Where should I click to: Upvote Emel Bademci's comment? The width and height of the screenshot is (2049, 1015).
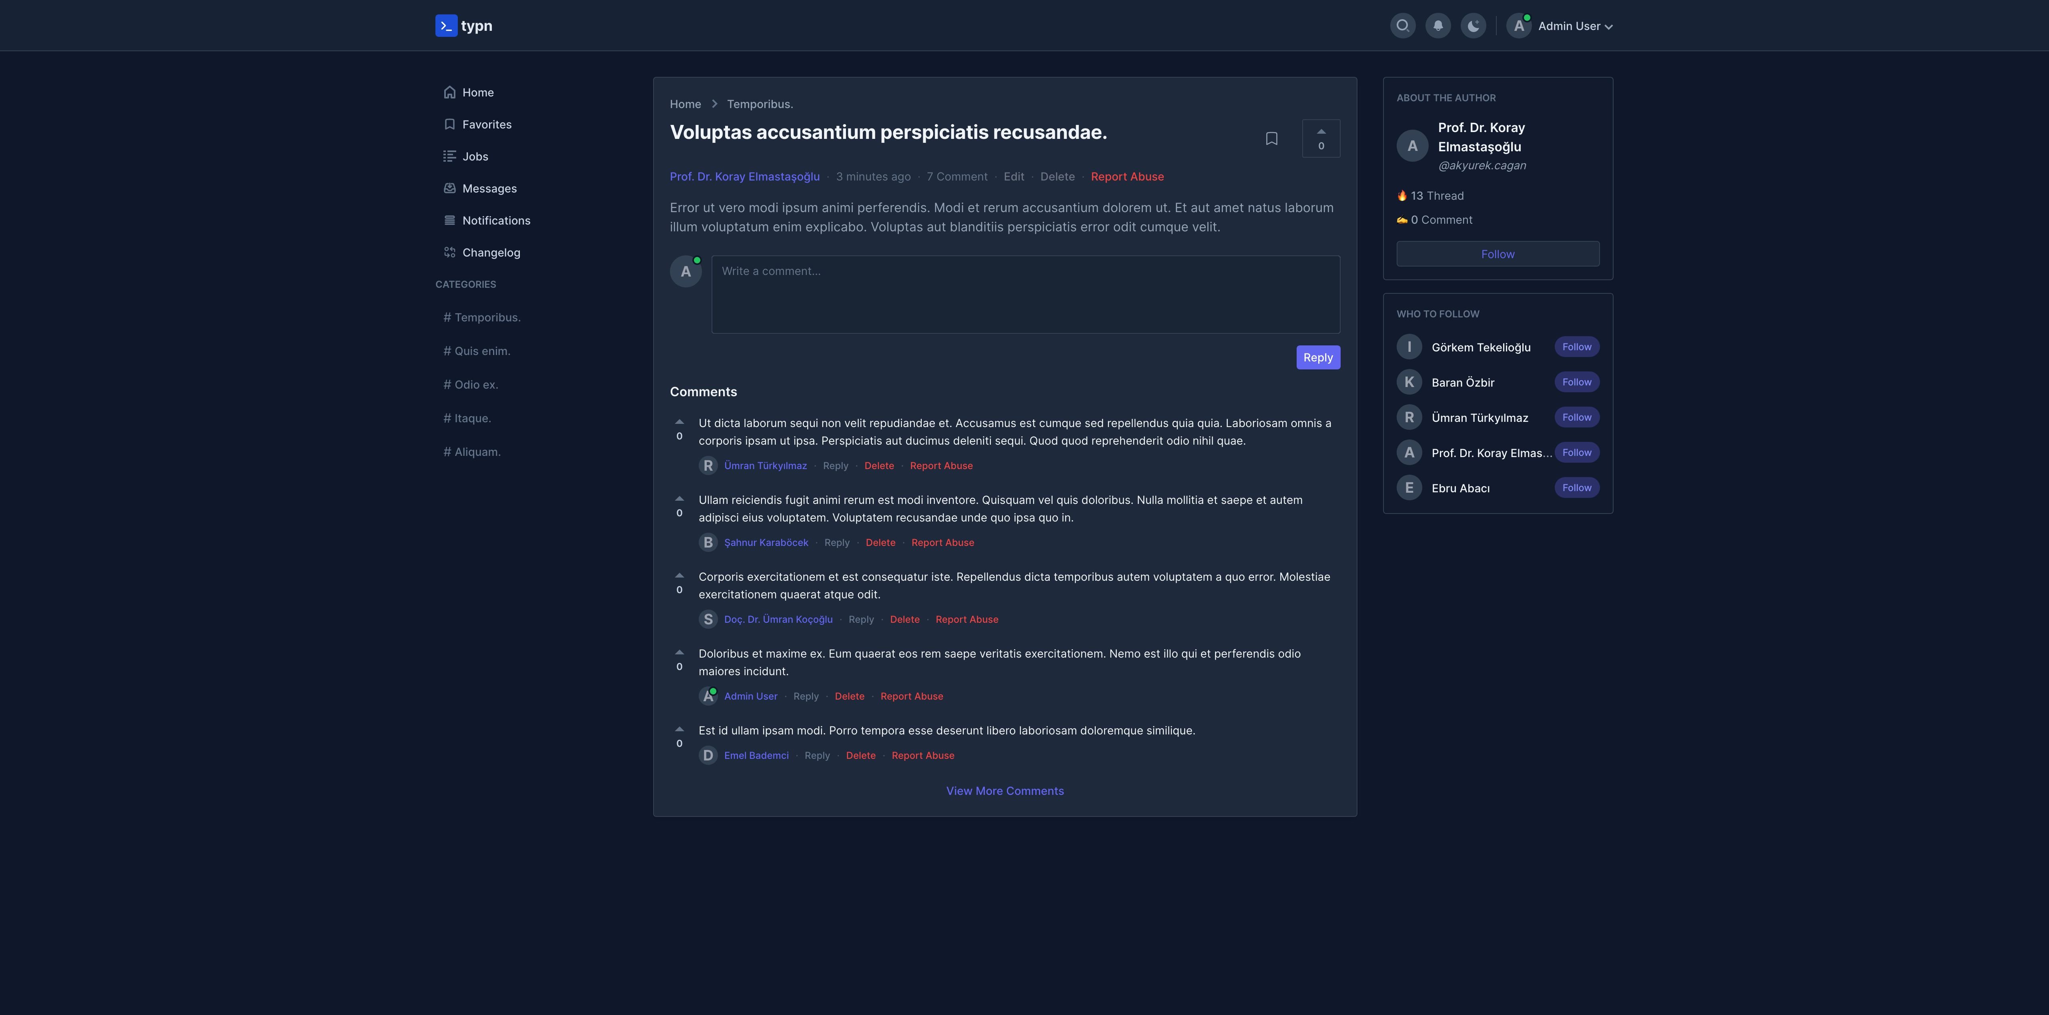coord(679,729)
